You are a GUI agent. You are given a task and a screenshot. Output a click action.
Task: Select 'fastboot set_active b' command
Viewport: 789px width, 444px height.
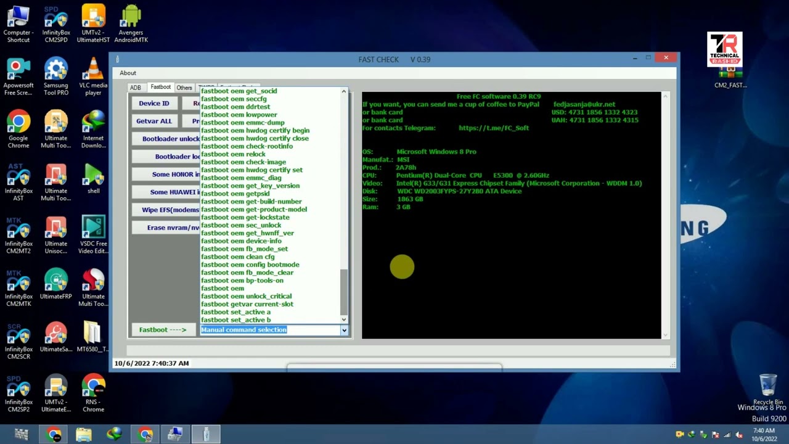click(235, 320)
